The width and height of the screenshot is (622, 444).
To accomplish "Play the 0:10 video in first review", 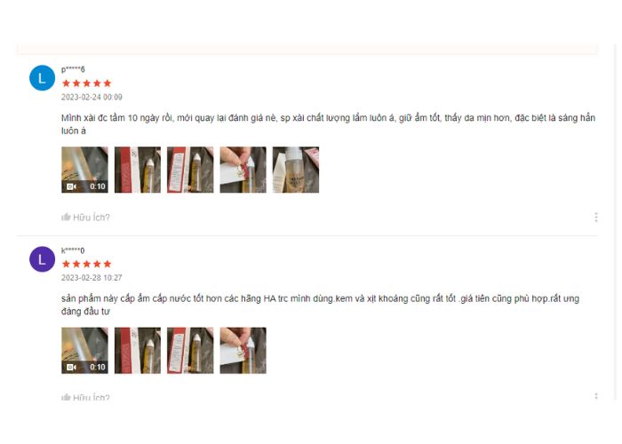I will coord(84,170).
